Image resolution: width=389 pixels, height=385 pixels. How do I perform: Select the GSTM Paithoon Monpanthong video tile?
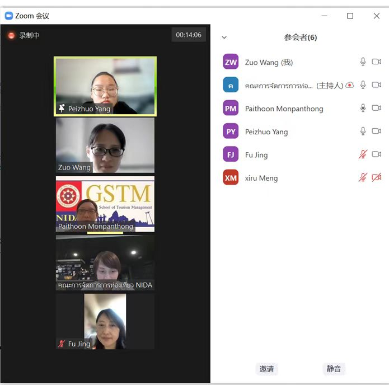[105, 204]
